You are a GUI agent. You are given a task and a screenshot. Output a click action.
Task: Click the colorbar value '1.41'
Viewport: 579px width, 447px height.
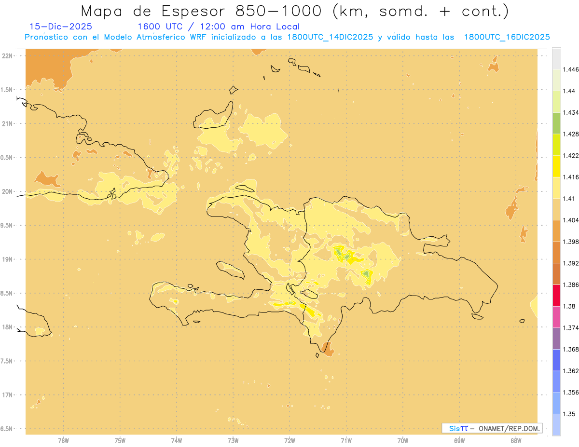click(570, 199)
